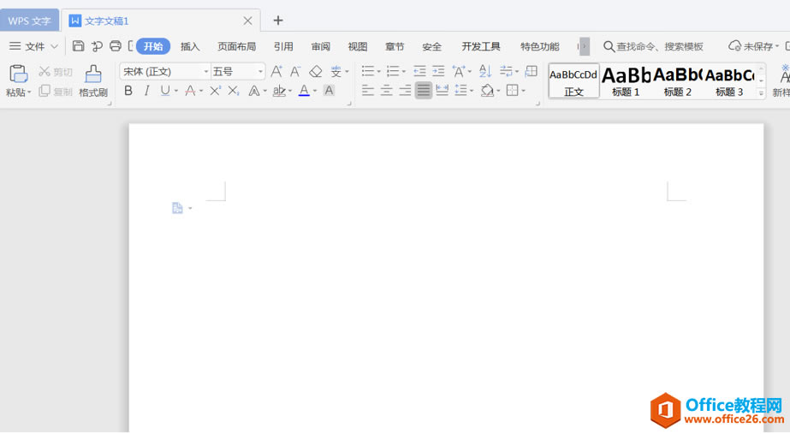Click the bulleted list icon

(x=368, y=71)
